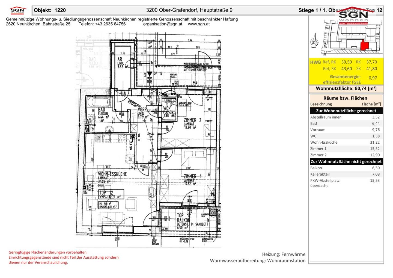Select area value '6,50' in table
Viewport: 393px width, 278px height.
coord(376,168)
